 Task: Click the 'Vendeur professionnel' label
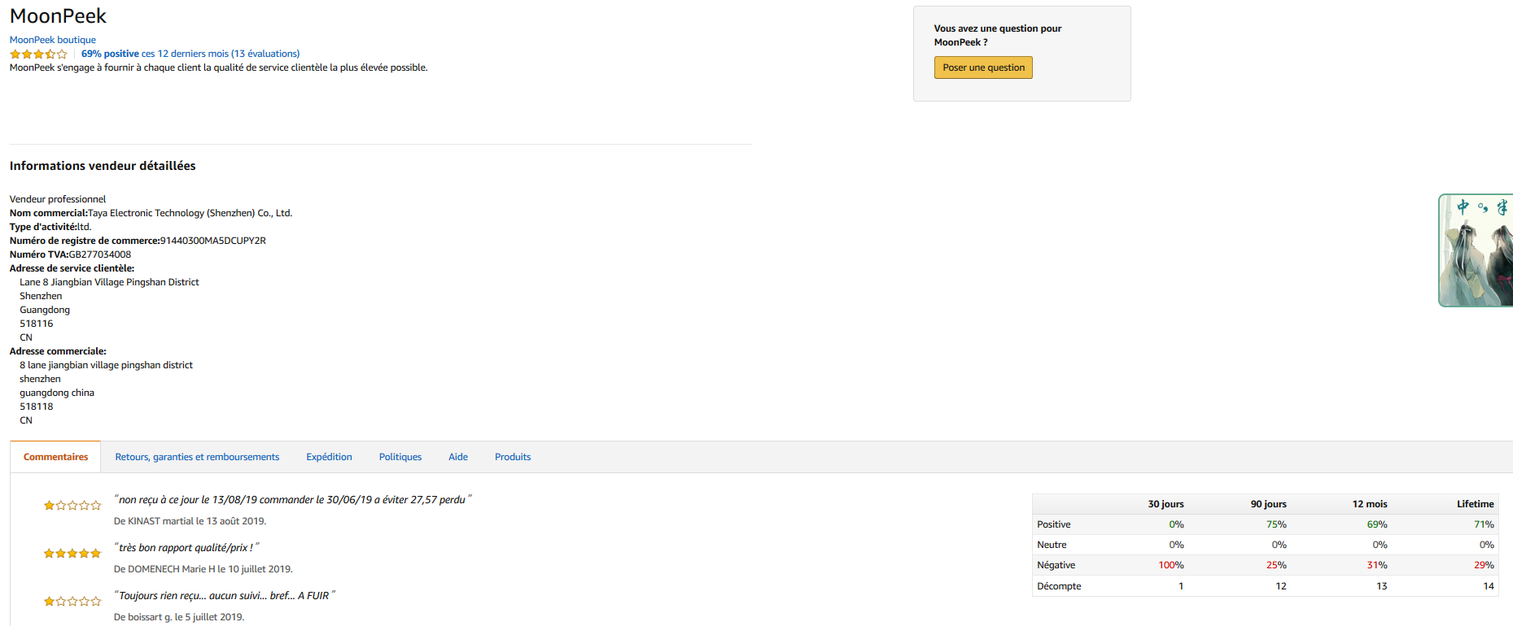pyautogui.click(x=58, y=199)
